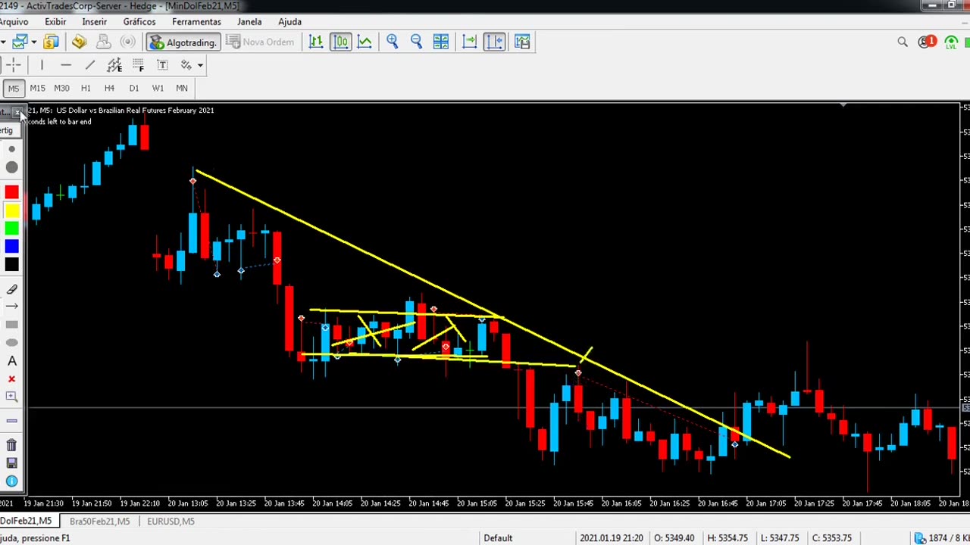Open the Exibir menu
This screenshot has height=545, width=970.
point(55,22)
